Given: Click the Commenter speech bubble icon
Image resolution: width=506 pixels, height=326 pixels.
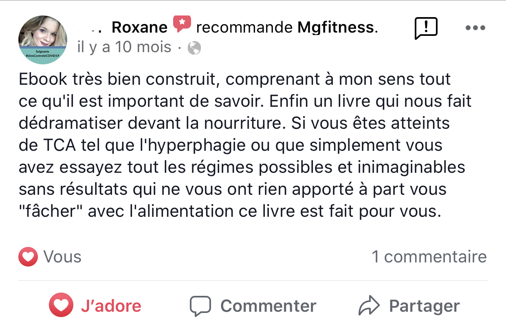Looking at the screenshot, I should 200,306.
